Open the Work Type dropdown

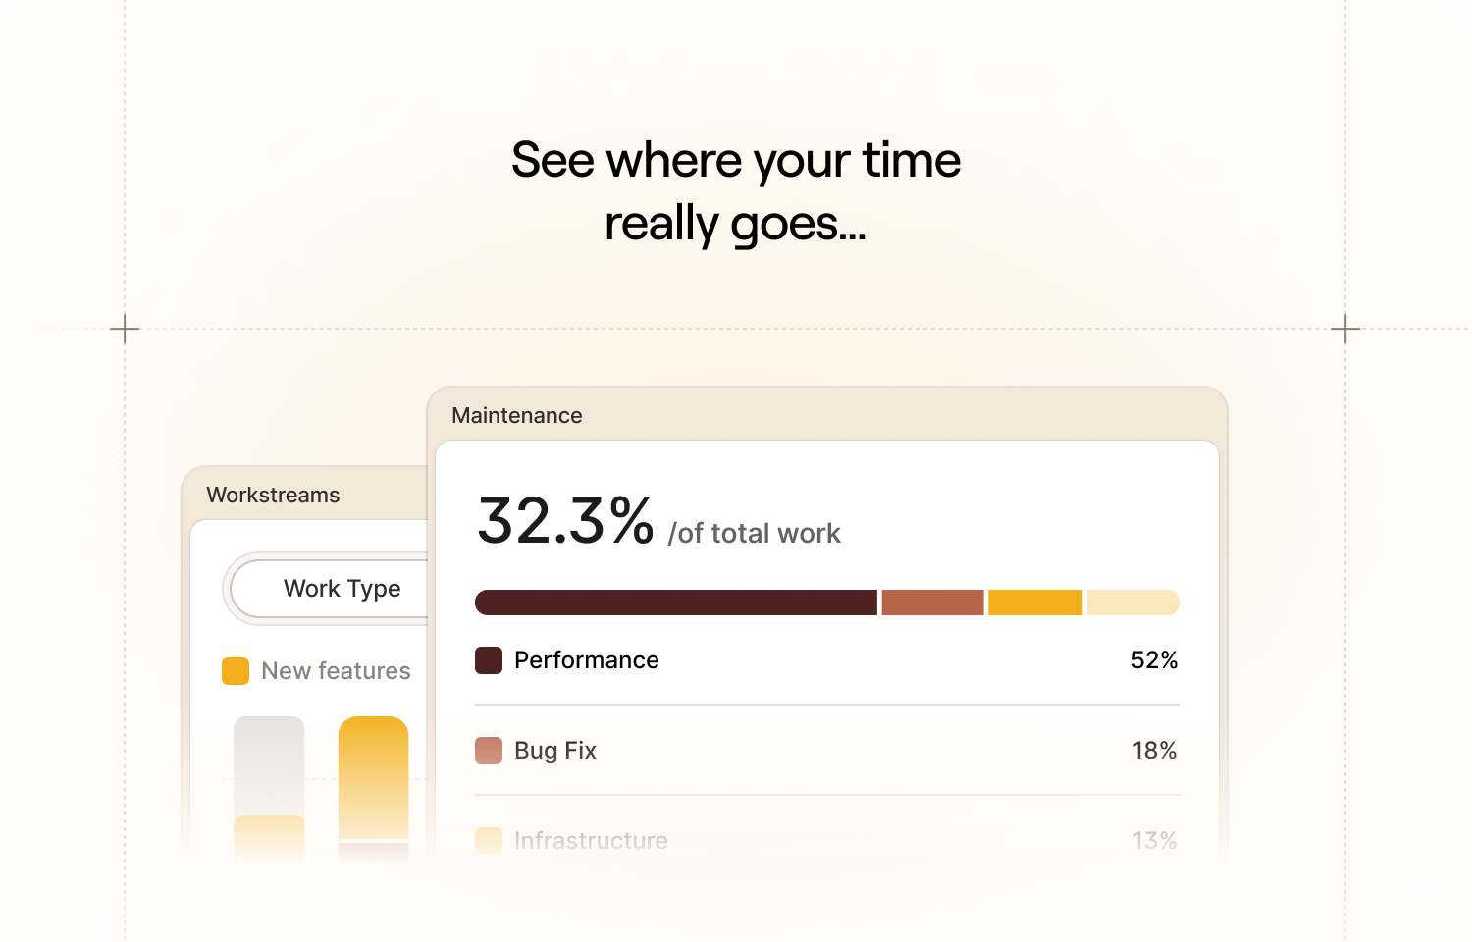[342, 589]
